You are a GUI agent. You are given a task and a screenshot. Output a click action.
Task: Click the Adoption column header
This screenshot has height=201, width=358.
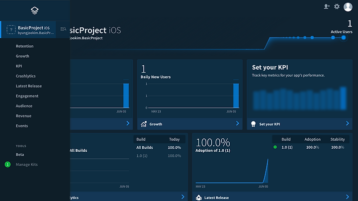(312, 139)
